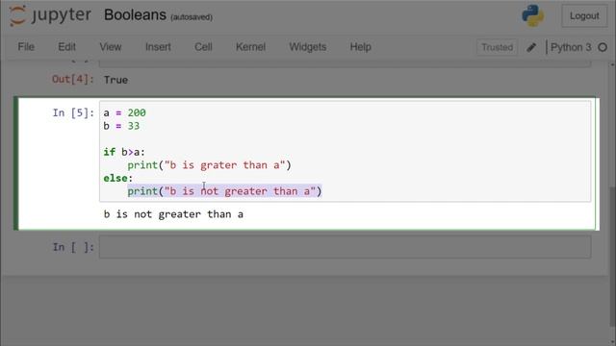Click the 'a = 200' code line
616x346 pixels.
tap(124, 113)
